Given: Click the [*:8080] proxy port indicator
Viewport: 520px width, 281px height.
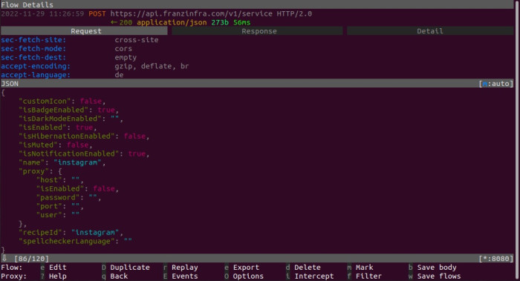Looking at the screenshot, I should tap(495, 259).
